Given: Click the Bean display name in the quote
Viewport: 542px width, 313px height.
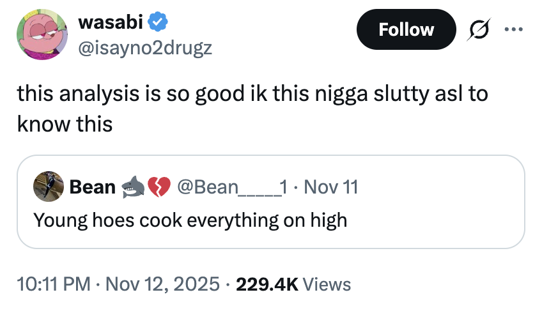Looking at the screenshot, I should (92, 187).
